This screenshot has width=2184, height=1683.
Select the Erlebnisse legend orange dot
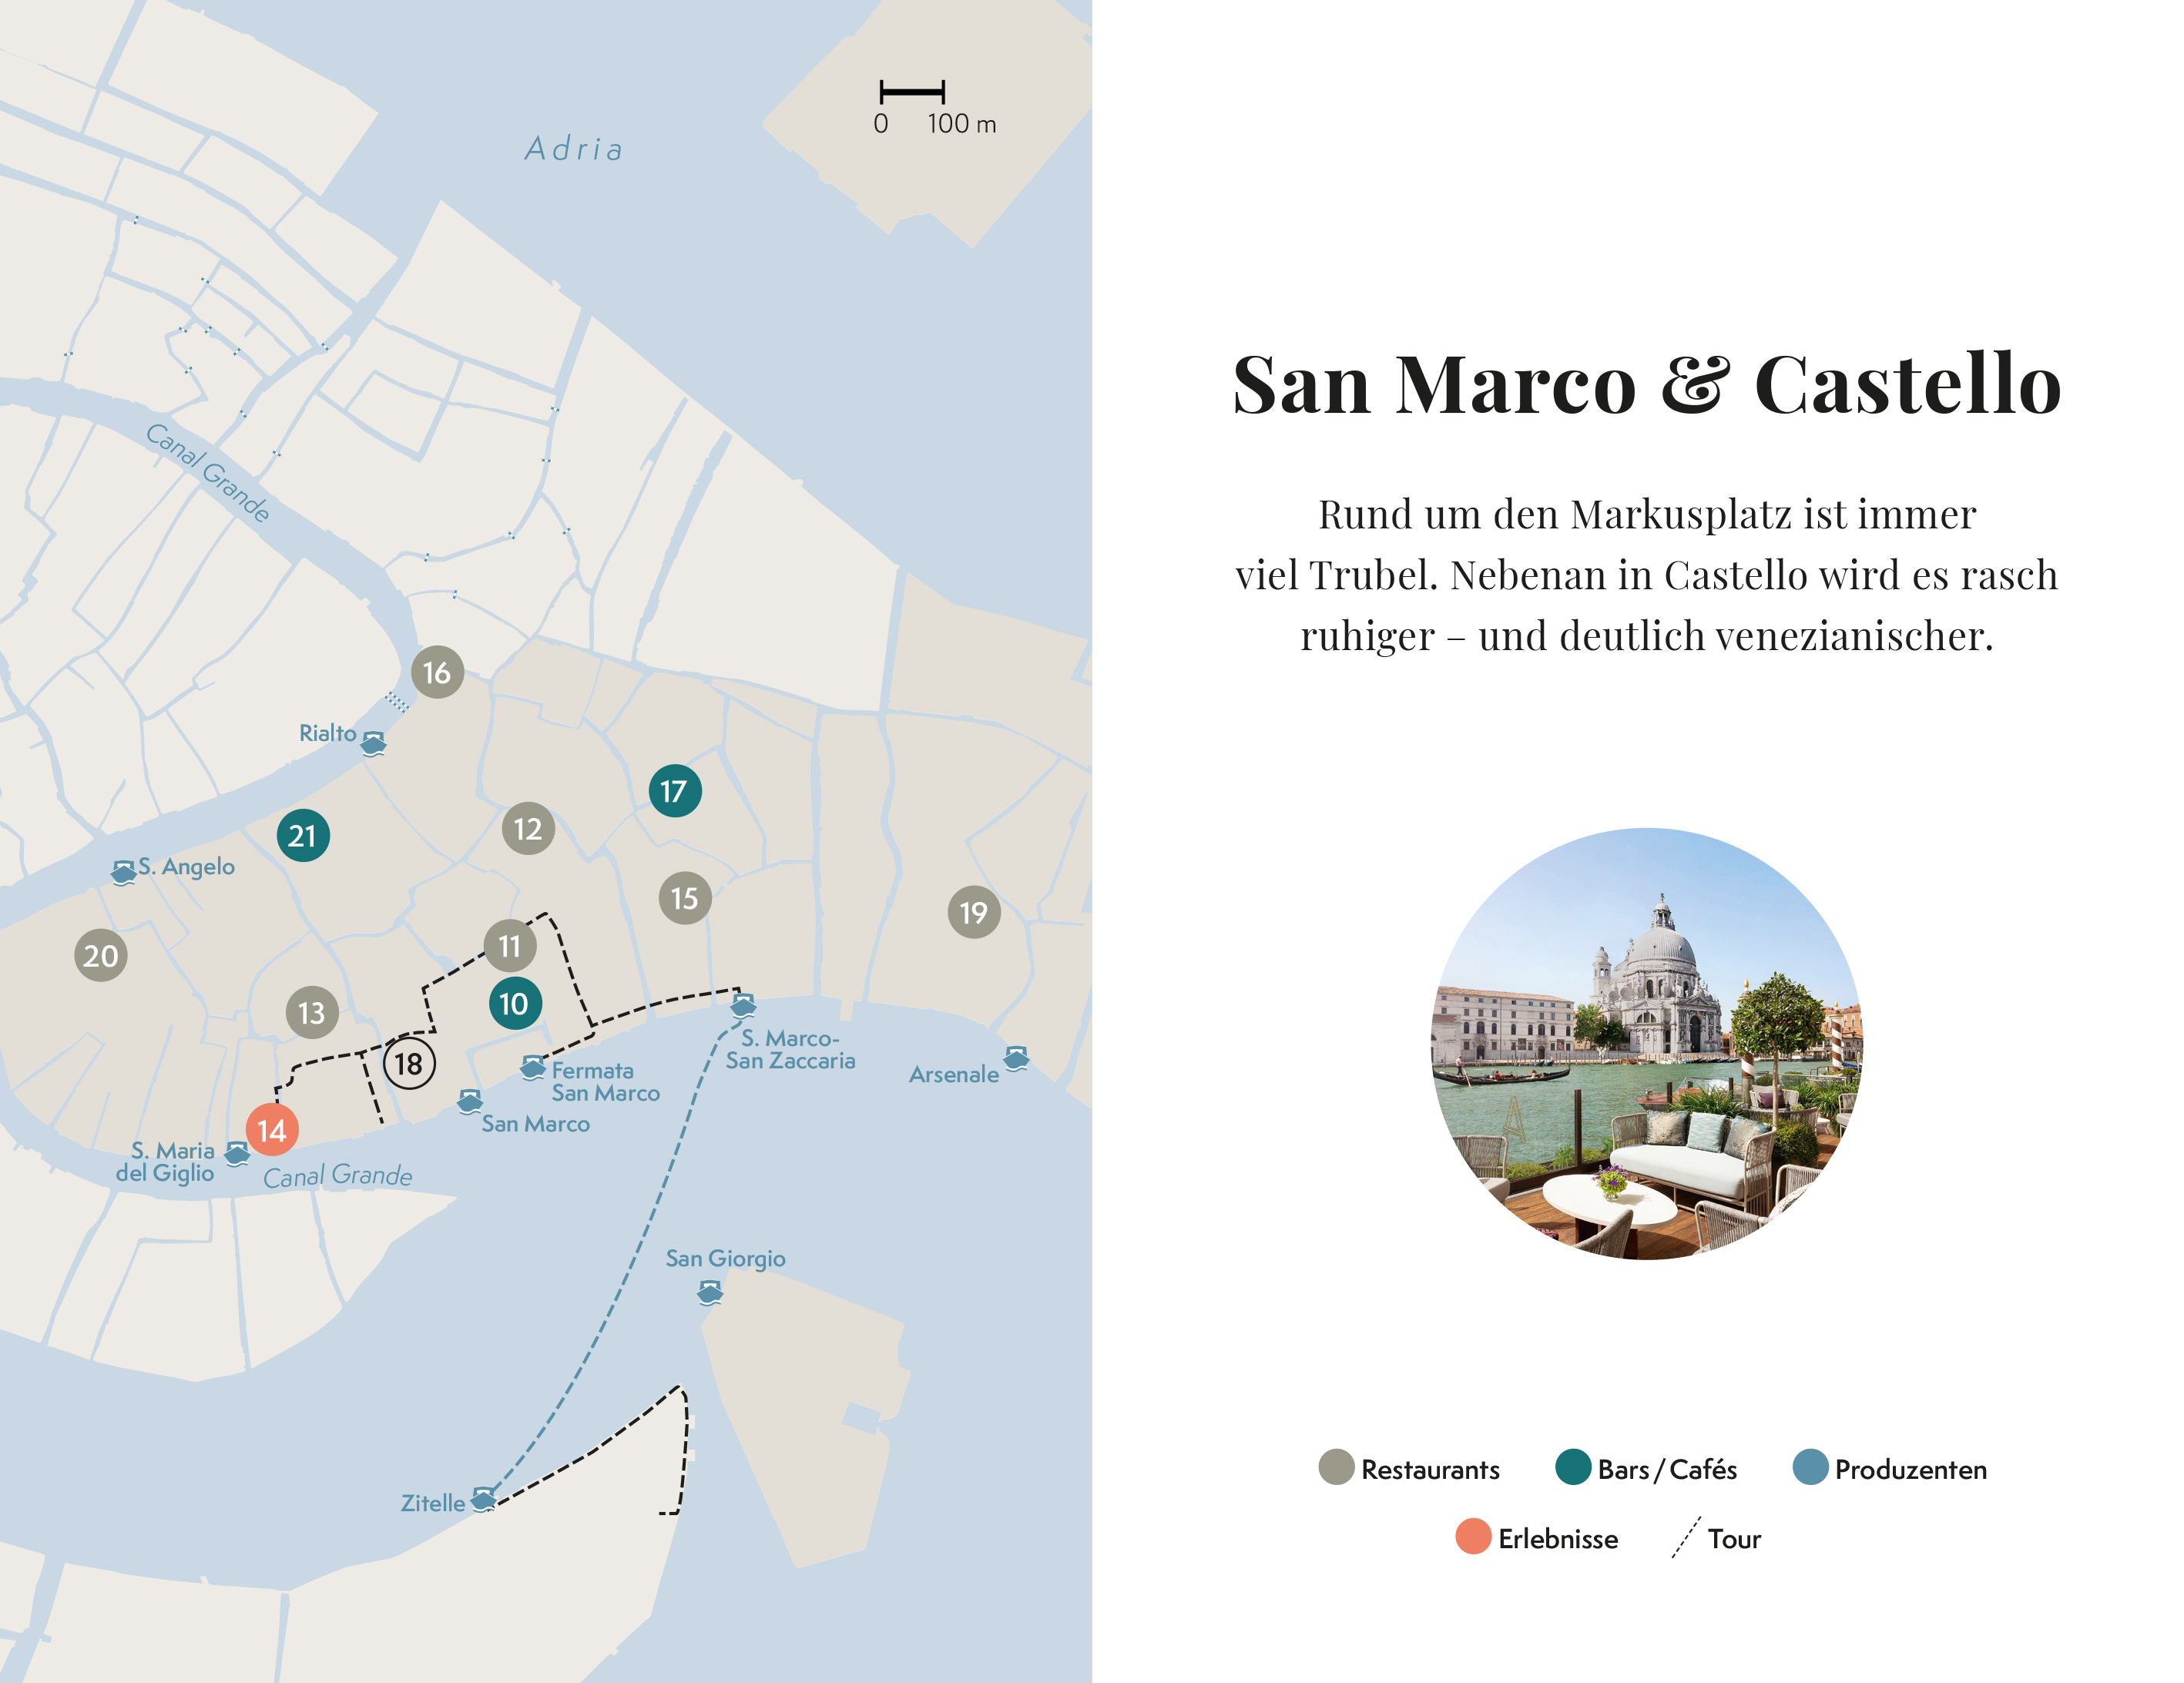tap(1473, 1536)
